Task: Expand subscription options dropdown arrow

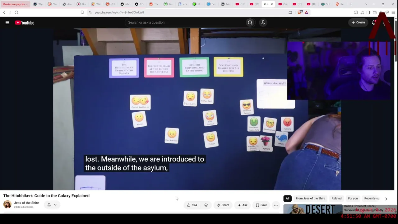Action: [x=55, y=205]
